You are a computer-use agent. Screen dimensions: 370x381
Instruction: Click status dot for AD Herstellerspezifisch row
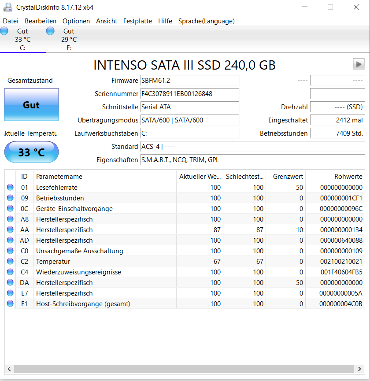click(x=10, y=240)
